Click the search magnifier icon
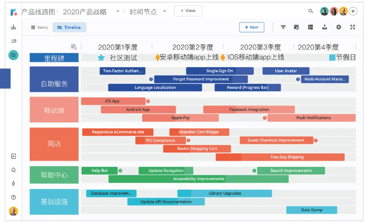The image size is (368, 222). point(311,11)
